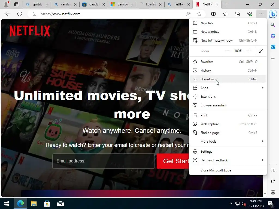279x209 pixels.
Task: Open the Collections toolbar icon
Action: (x=238, y=14)
